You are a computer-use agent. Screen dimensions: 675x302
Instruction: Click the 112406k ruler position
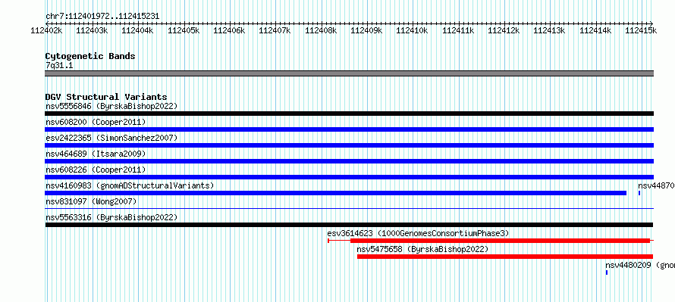tap(230, 30)
